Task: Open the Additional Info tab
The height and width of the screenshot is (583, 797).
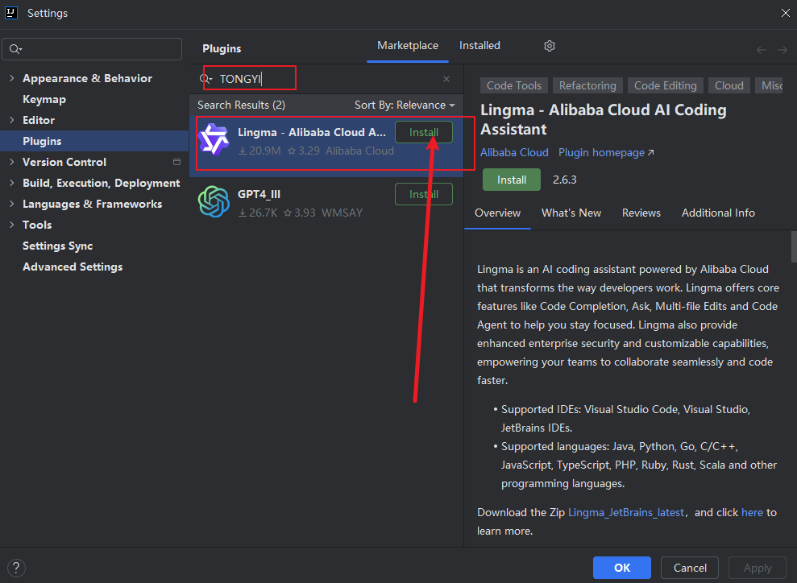Action: [718, 213]
